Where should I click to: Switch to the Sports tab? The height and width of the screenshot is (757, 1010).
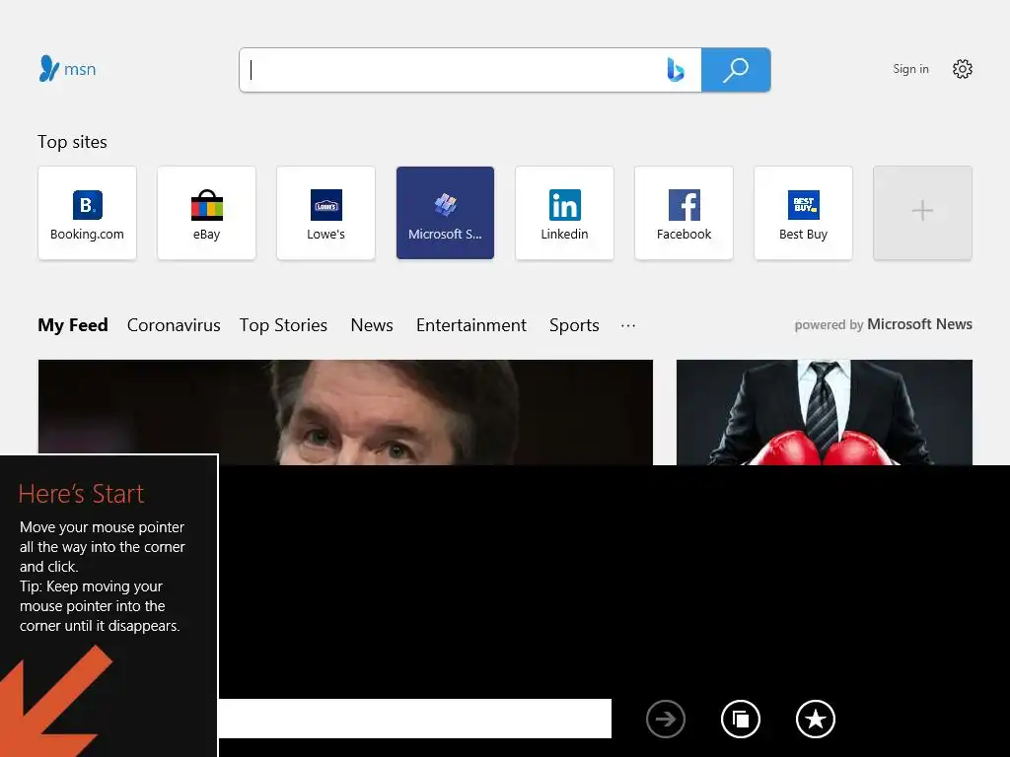click(575, 325)
